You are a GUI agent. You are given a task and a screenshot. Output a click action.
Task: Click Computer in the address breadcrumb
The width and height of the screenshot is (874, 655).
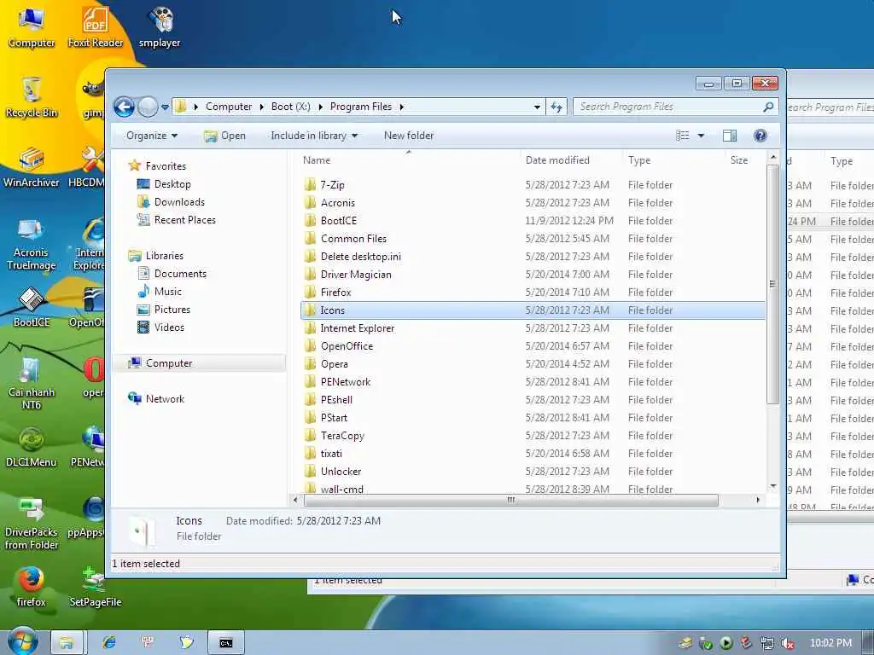pos(229,107)
